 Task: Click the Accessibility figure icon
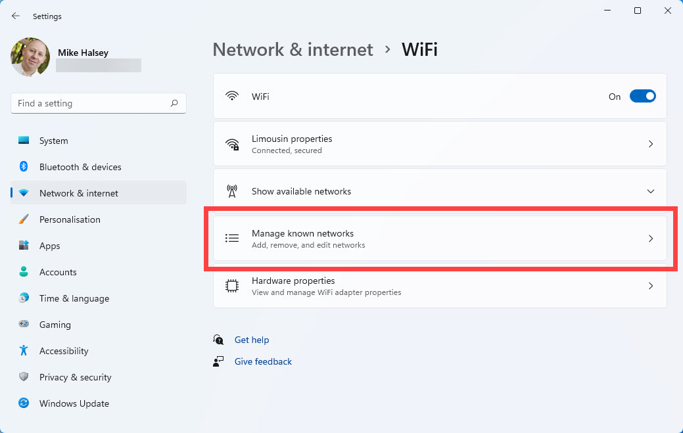pyautogui.click(x=24, y=351)
